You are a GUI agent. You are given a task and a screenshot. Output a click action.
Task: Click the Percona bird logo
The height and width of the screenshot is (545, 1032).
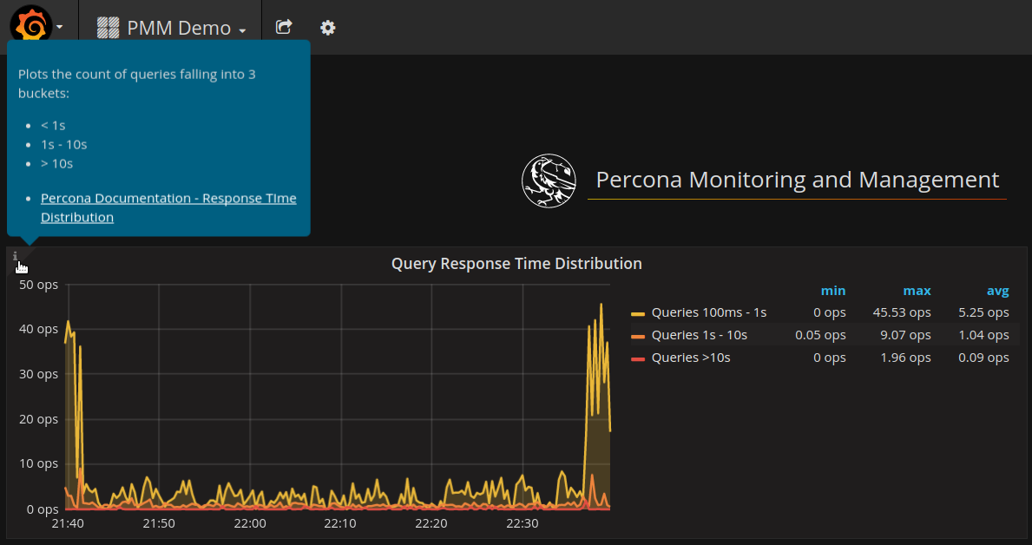point(549,181)
